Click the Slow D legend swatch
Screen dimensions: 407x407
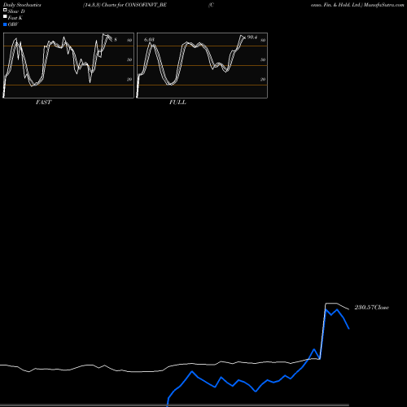pos(5,11)
